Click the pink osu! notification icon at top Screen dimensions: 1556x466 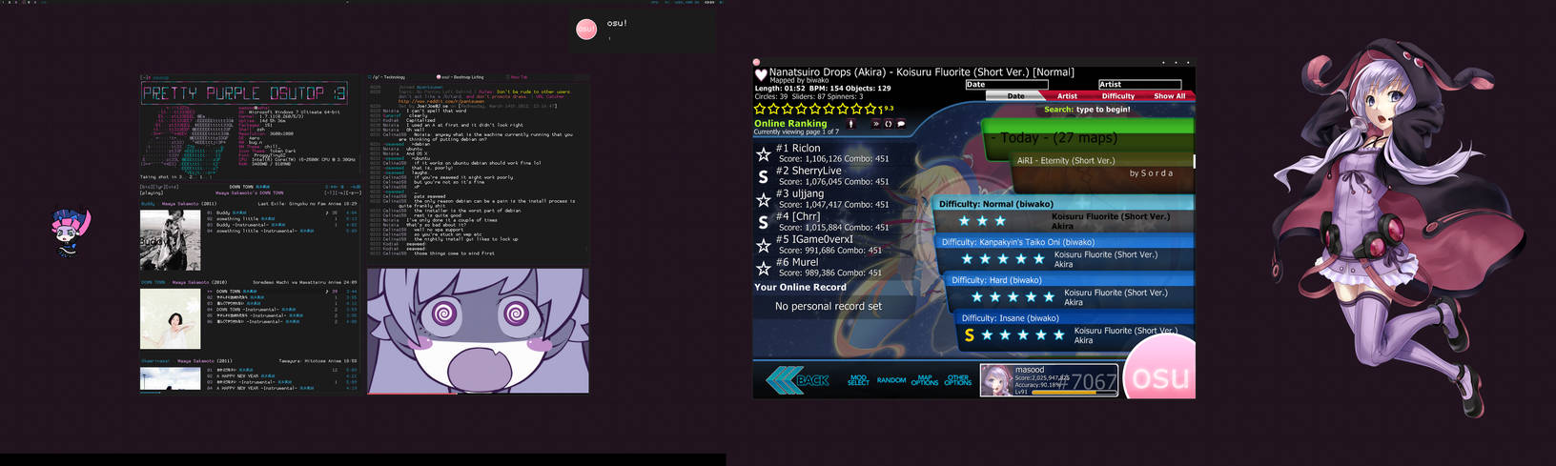[x=586, y=30]
